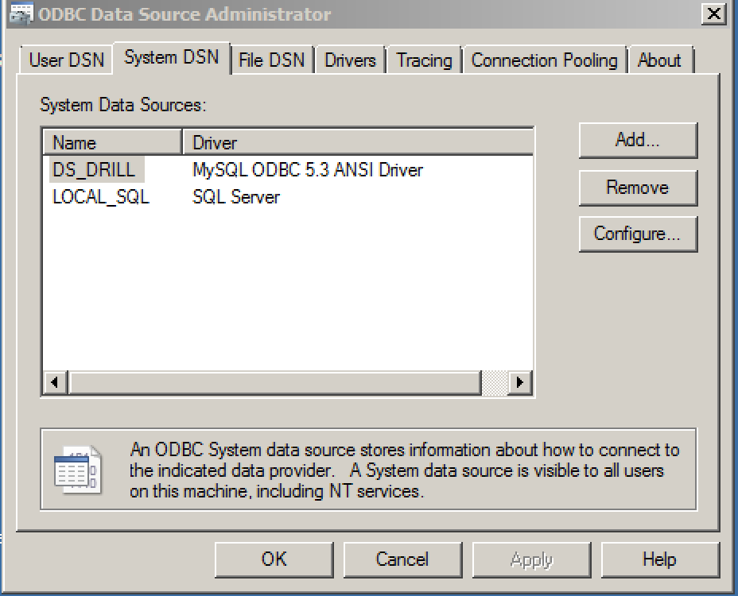Show the About tab
Viewport: 738px width, 596px height.
click(x=659, y=60)
